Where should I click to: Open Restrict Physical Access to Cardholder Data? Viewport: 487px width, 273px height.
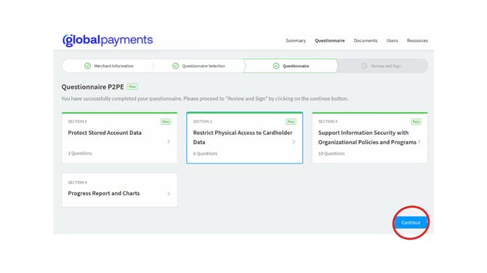coord(244,137)
